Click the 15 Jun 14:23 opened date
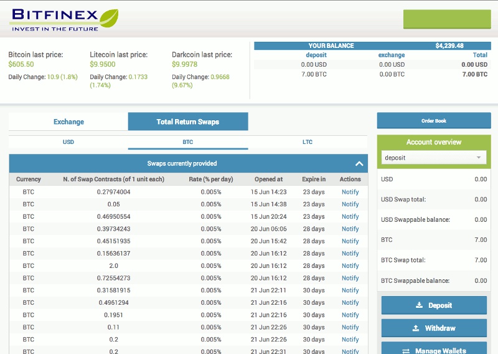 268,192
